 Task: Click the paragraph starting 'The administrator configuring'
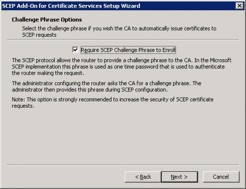coord(107,86)
